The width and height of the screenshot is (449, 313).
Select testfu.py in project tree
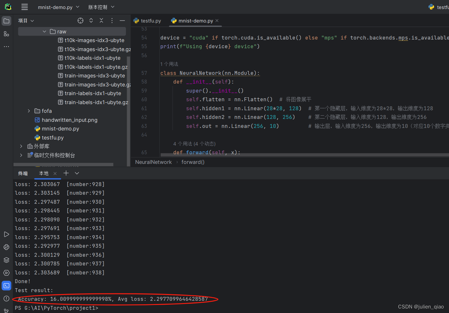coord(49,138)
